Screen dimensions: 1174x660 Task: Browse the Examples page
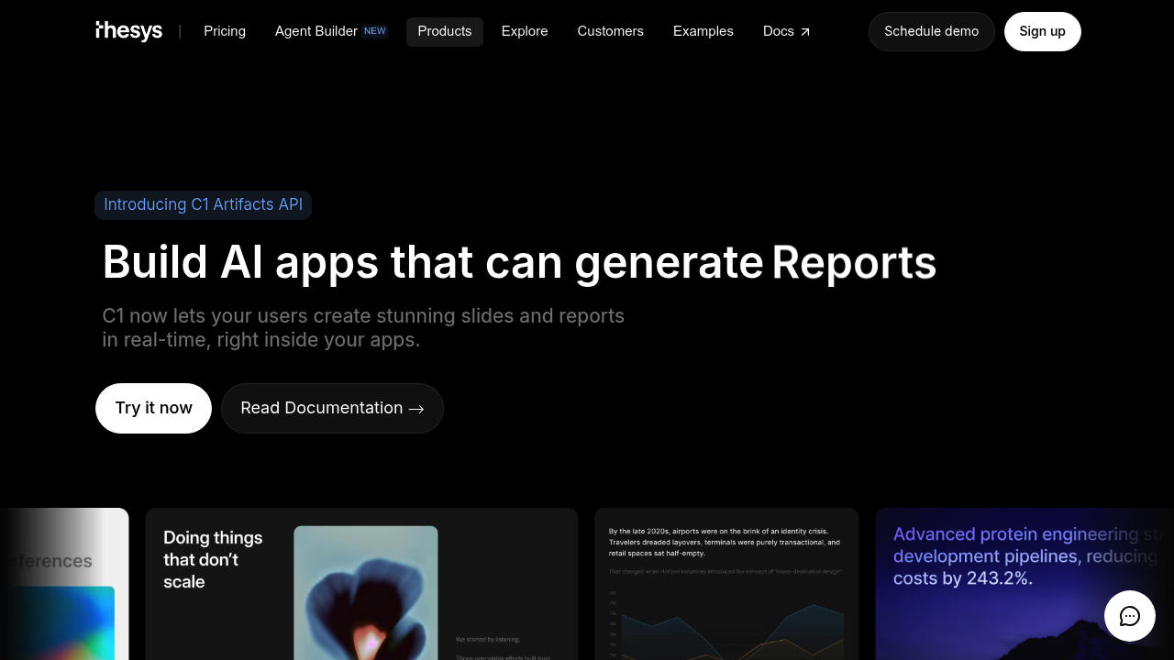point(703,31)
